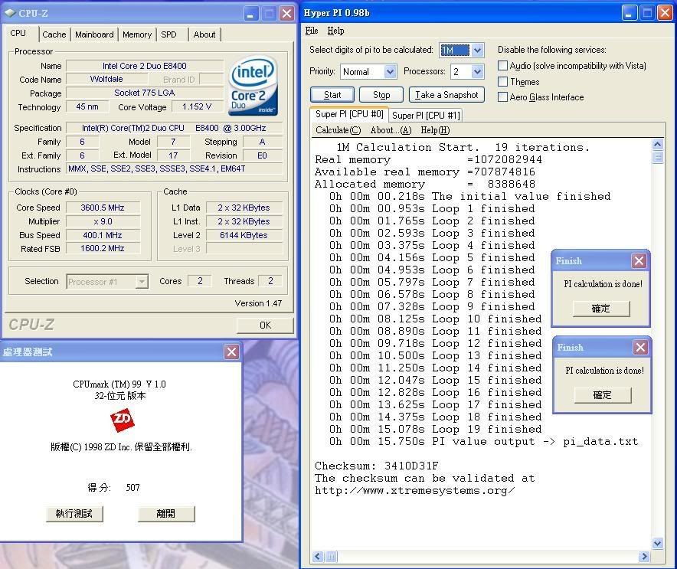Enable the Audio service disable checkbox

click(502, 66)
